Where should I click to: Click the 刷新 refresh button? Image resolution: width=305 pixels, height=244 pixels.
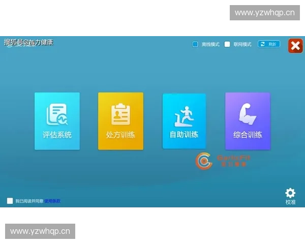269,44
